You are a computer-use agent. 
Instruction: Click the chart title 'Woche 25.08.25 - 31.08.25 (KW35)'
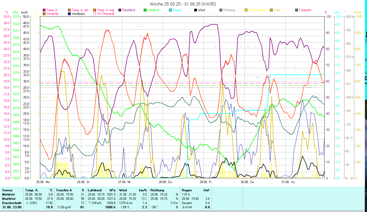tap(183, 4)
